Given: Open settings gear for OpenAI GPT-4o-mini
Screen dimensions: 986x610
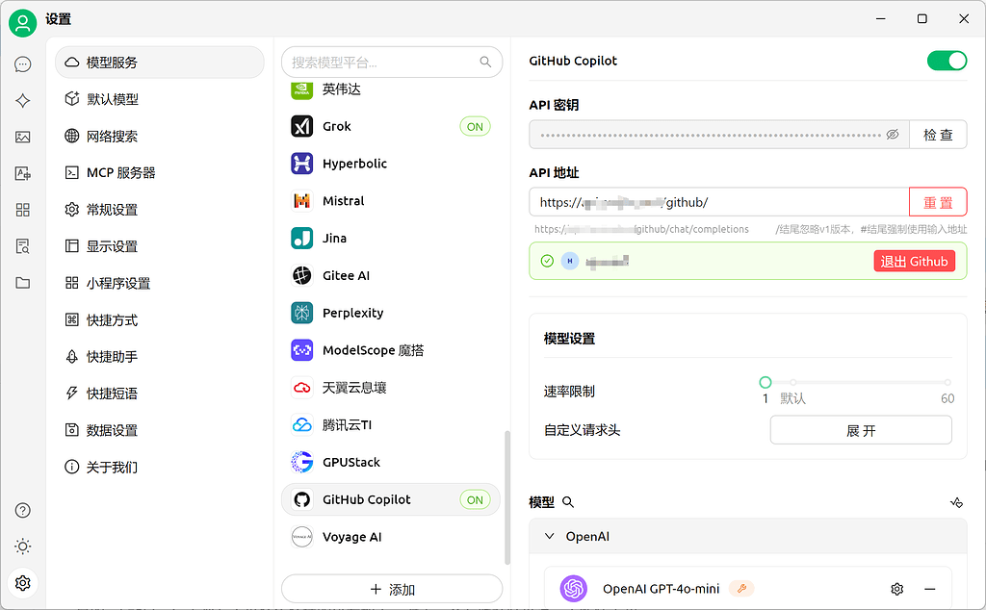Looking at the screenshot, I should pos(897,589).
